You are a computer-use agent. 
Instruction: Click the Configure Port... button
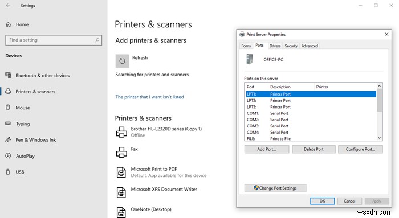360,149
